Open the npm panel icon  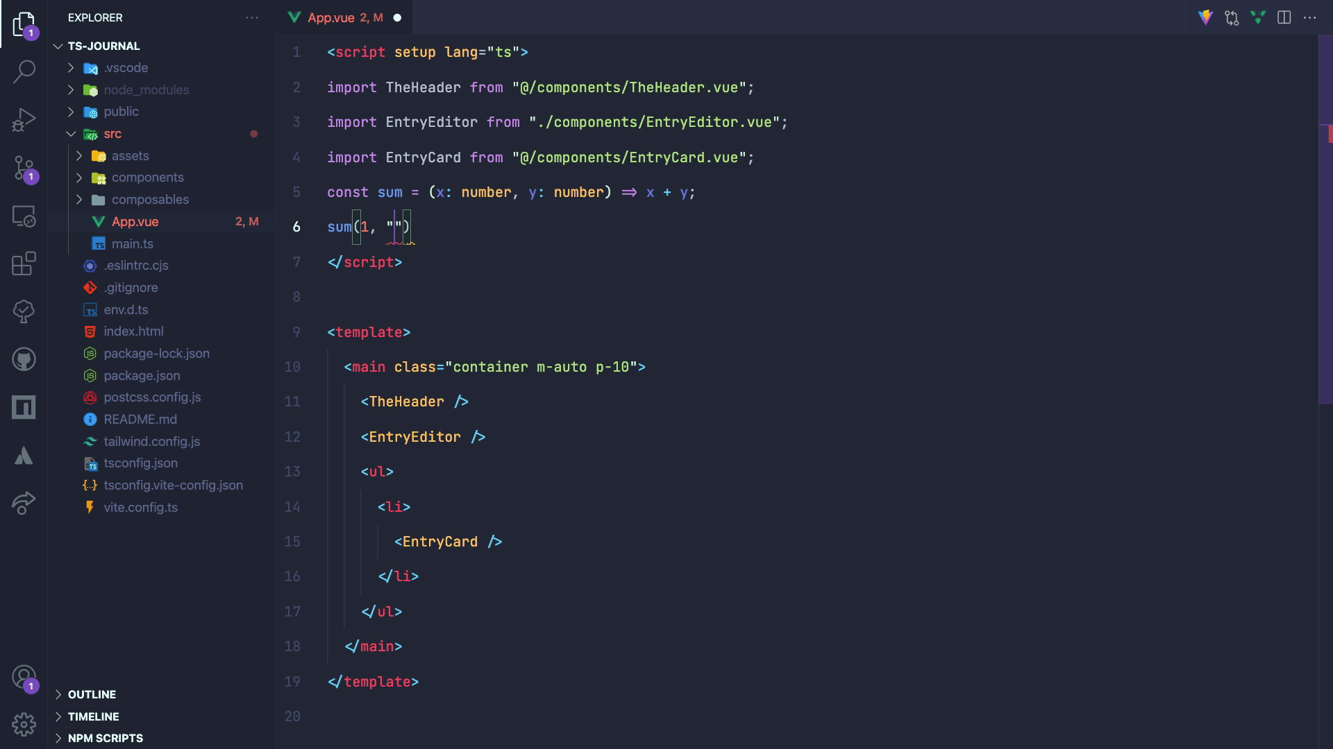tap(24, 407)
